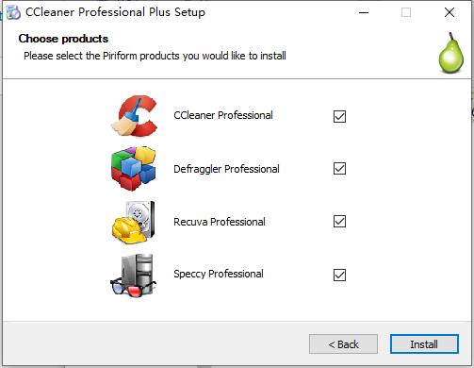Click the CCleaner broom logo icon

(135, 116)
